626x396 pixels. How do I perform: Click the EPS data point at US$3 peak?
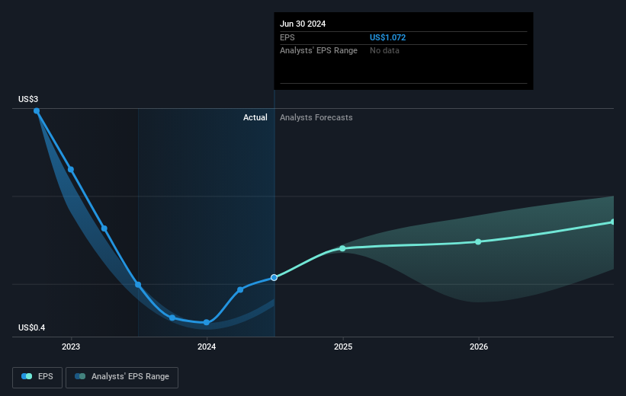(x=37, y=111)
